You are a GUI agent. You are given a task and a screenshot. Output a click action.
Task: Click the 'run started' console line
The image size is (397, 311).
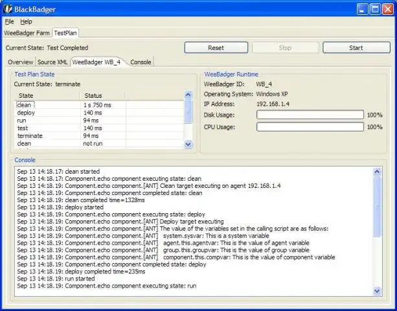[56, 279]
